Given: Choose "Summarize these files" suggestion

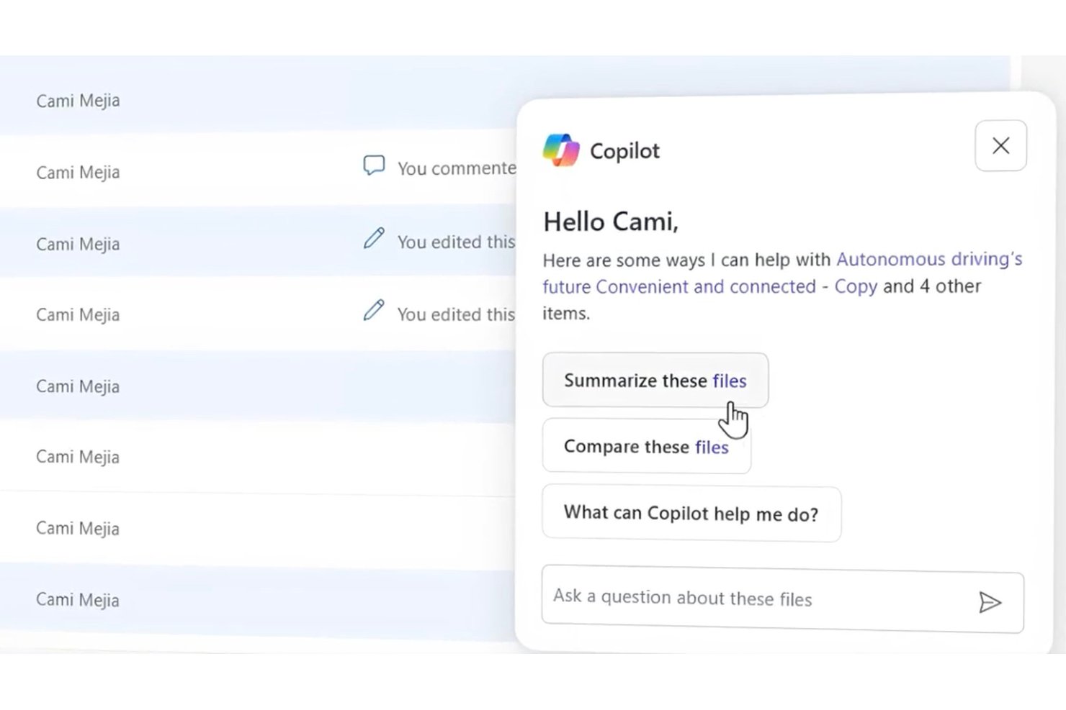Looking at the screenshot, I should coord(655,381).
